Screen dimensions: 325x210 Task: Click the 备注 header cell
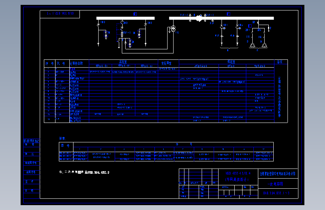click(281, 62)
